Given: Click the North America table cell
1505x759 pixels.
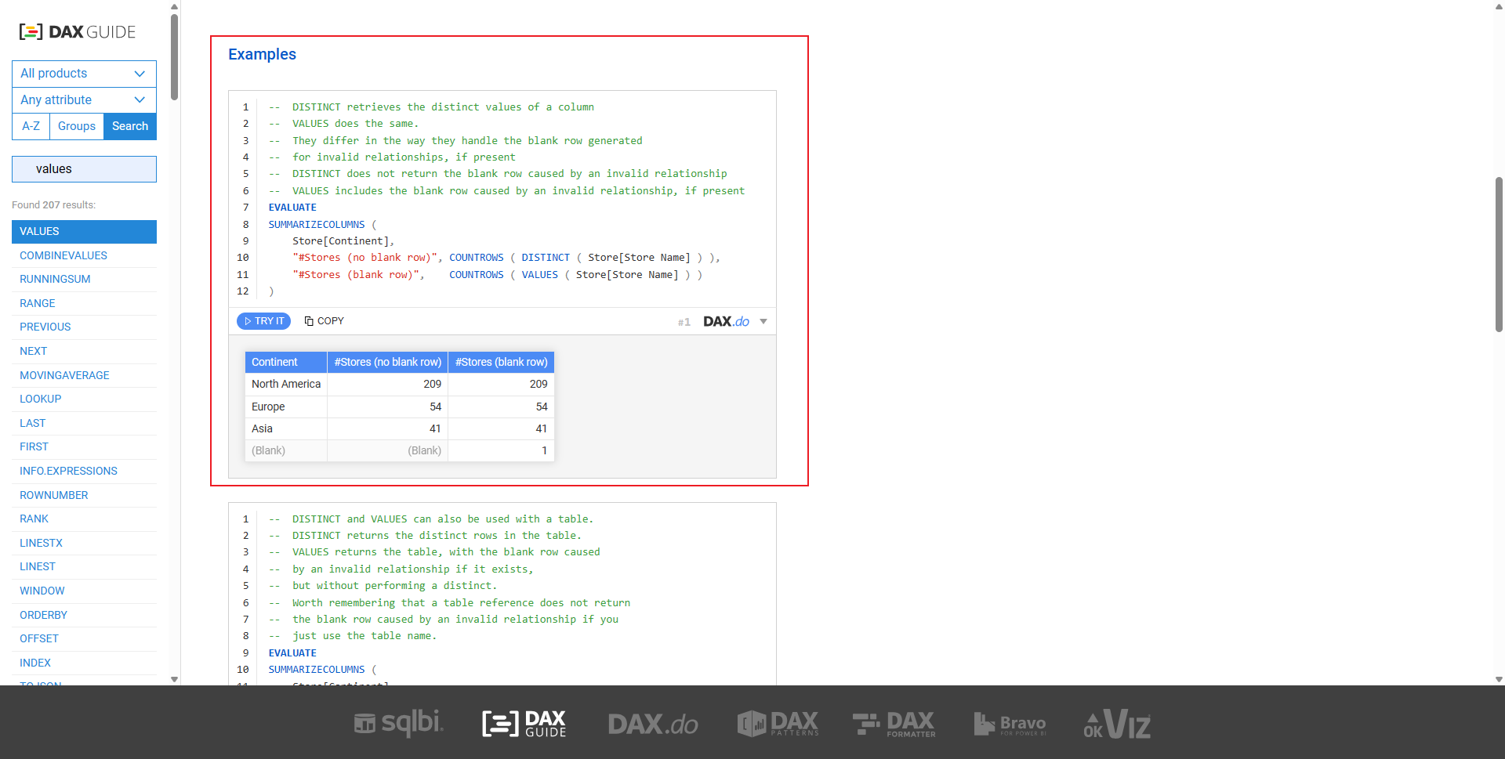Looking at the screenshot, I should 286,385.
